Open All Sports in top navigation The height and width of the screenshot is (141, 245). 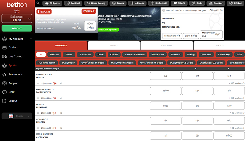click(52, 3)
